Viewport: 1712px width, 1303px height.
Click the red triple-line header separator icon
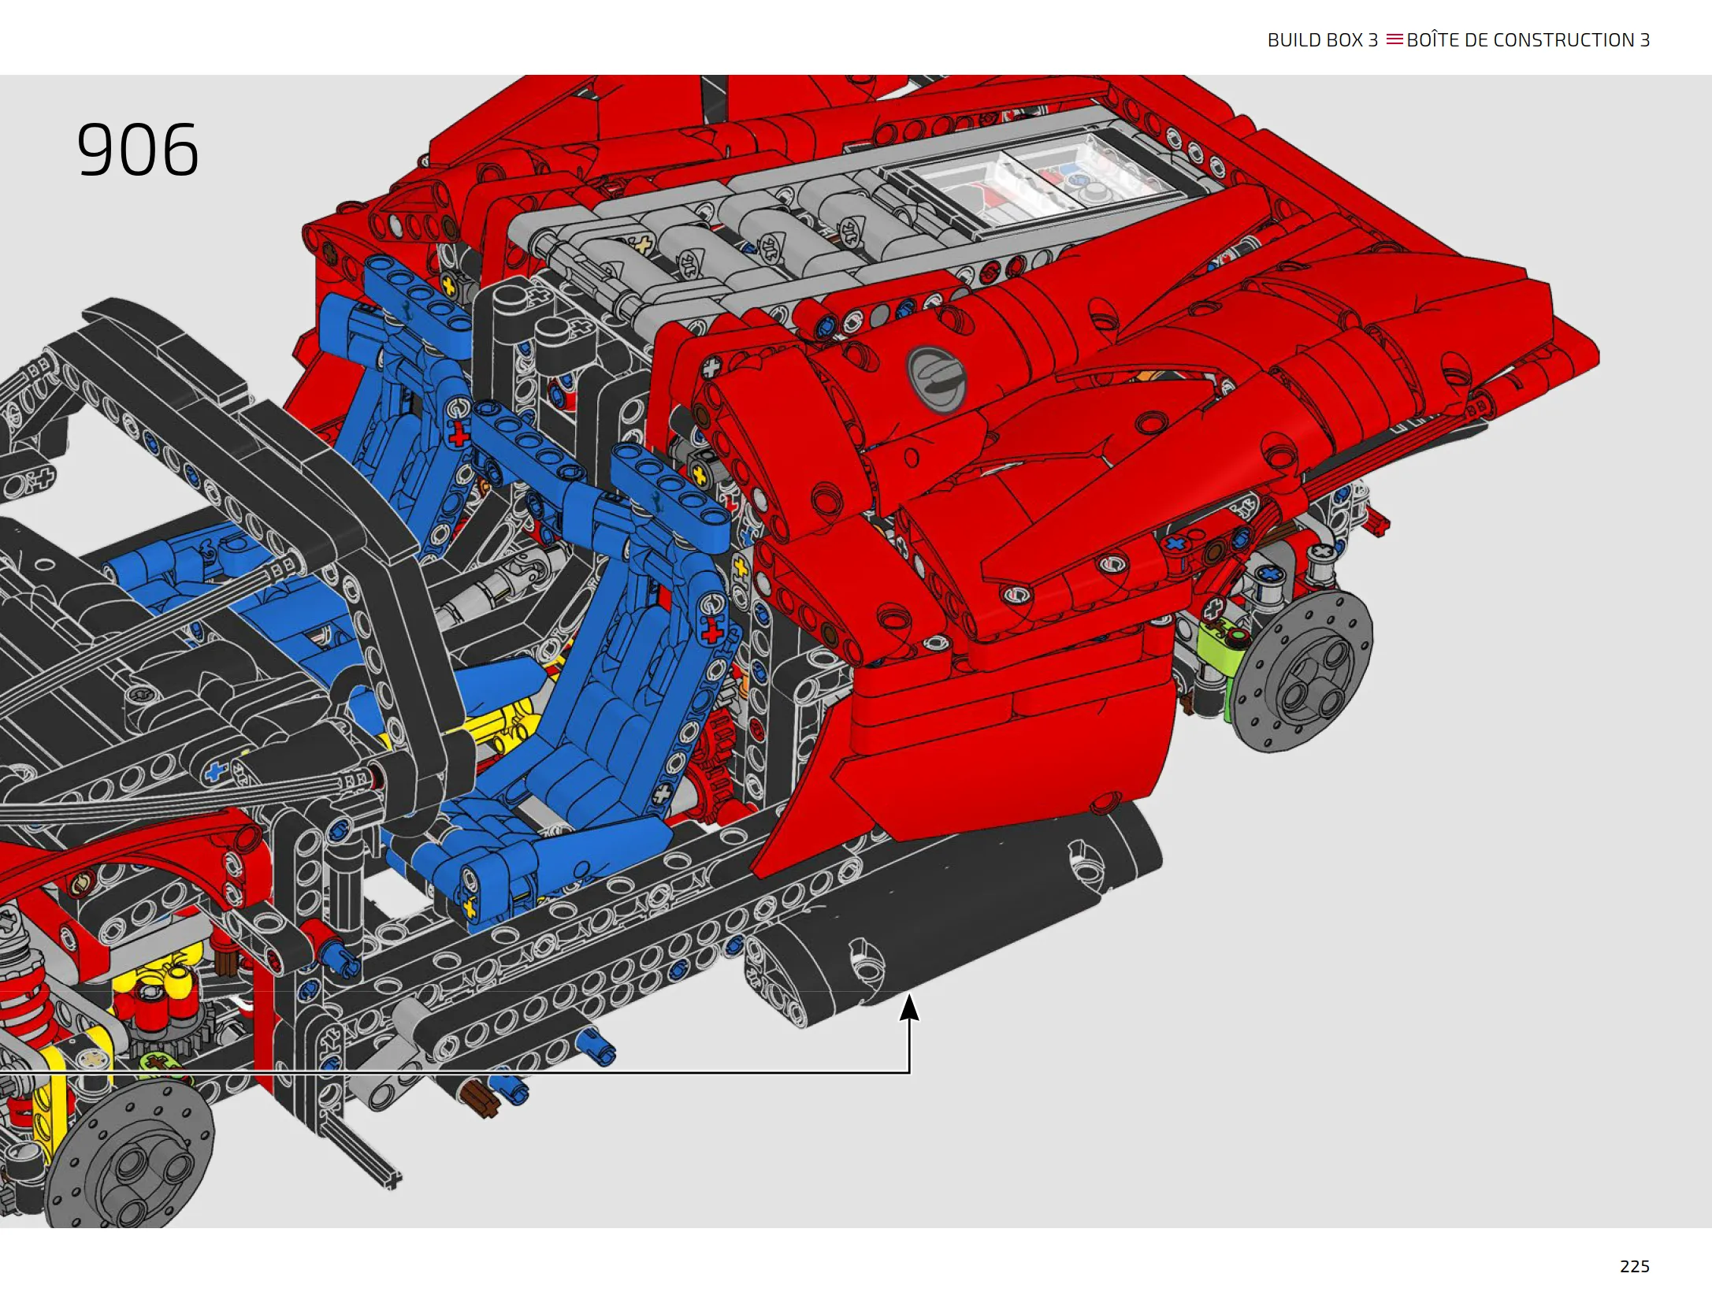(1394, 39)
